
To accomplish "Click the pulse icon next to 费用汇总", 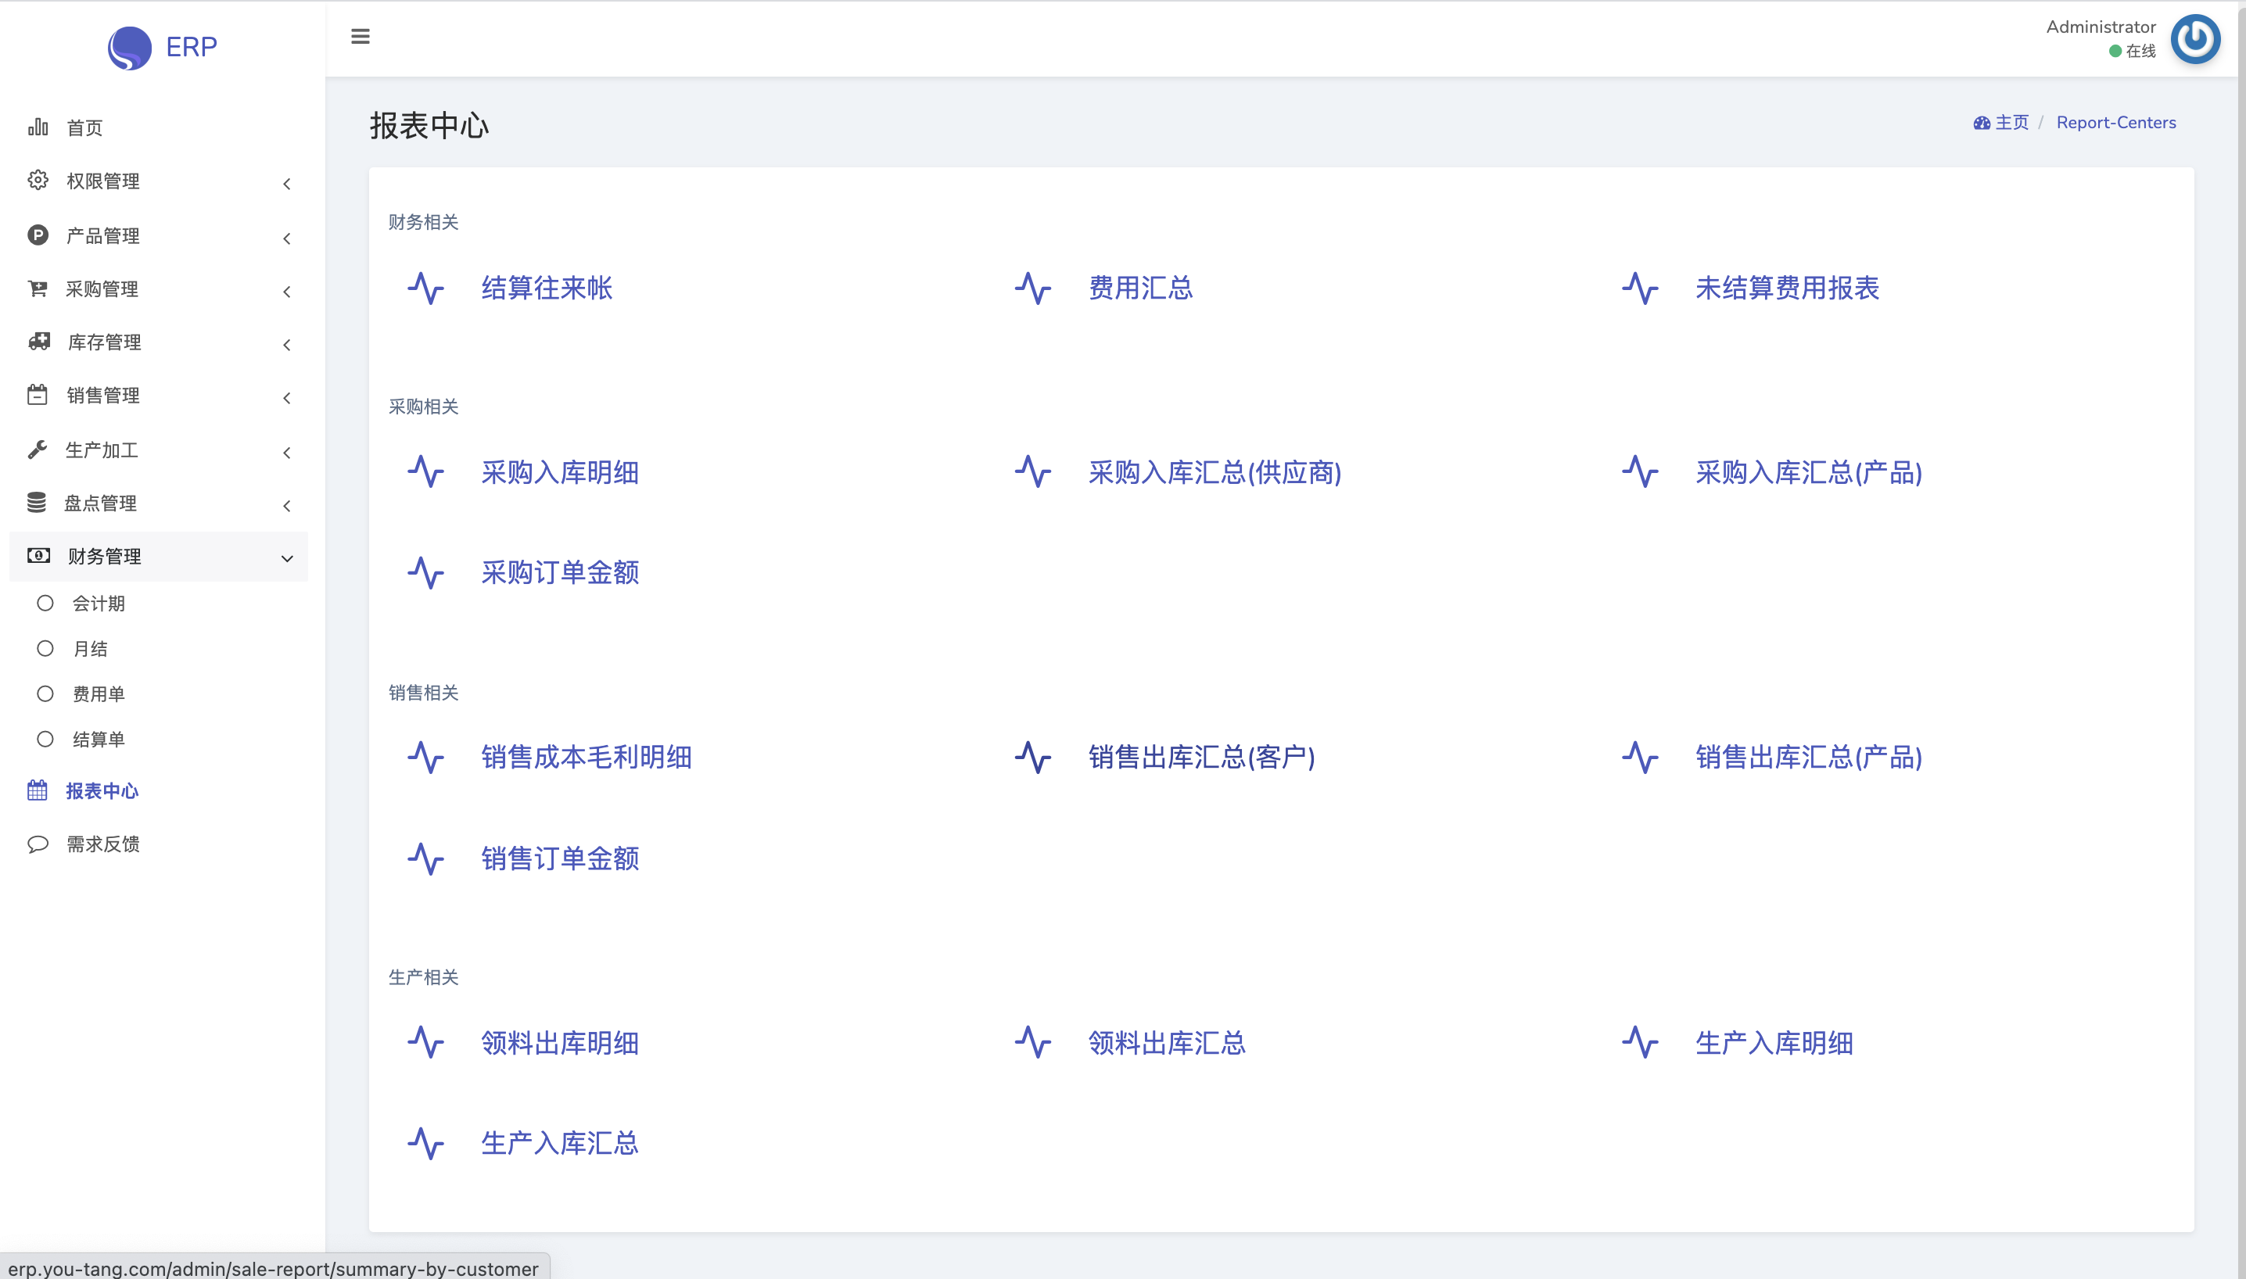I will (x=1032, y=288).
